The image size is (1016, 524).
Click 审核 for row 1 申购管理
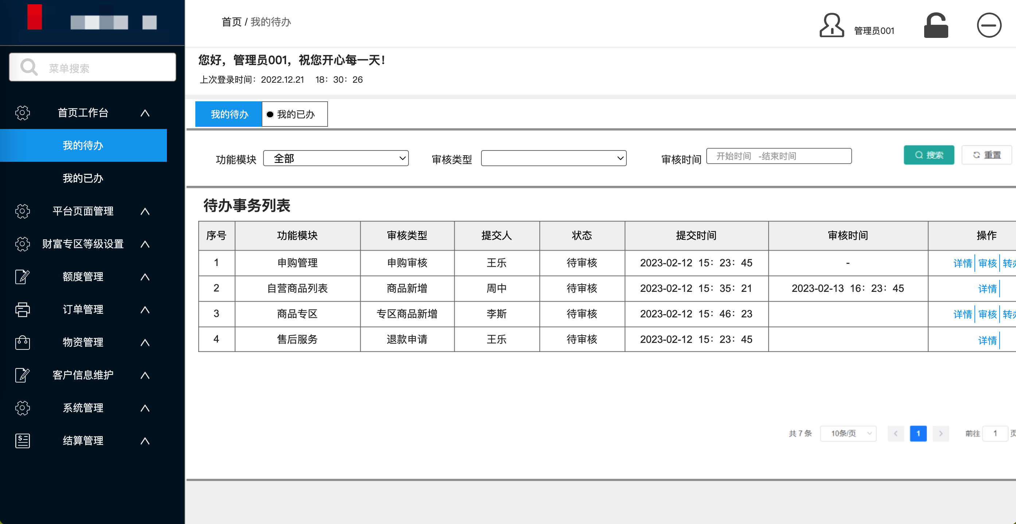pyautogui.click(x=987, y=263)
